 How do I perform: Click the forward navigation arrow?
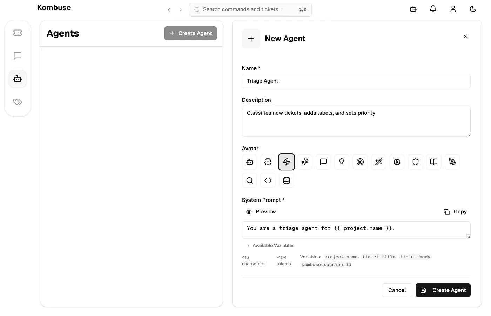pos(180,9)
